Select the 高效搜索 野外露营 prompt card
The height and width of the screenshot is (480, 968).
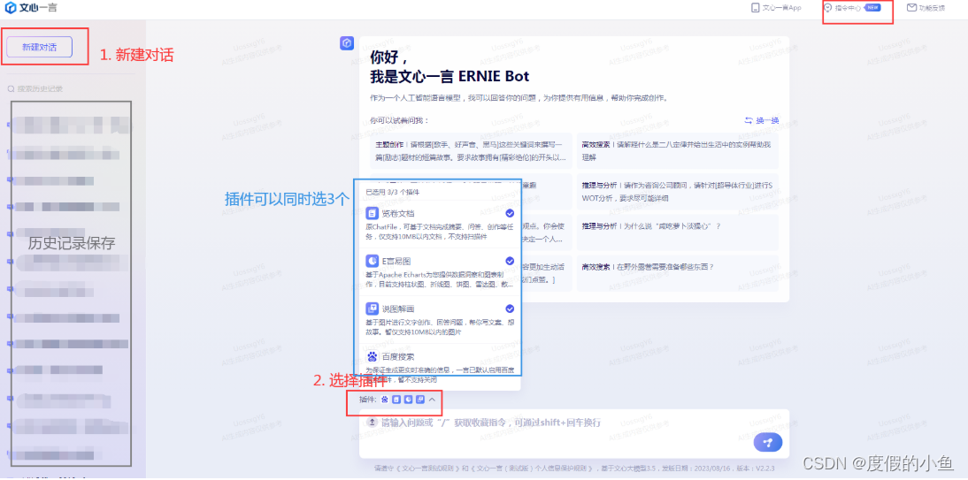[677, 273]
